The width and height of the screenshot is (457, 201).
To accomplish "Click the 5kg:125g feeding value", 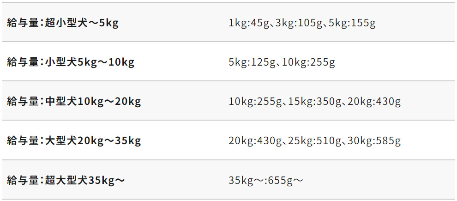I will 252,62.
